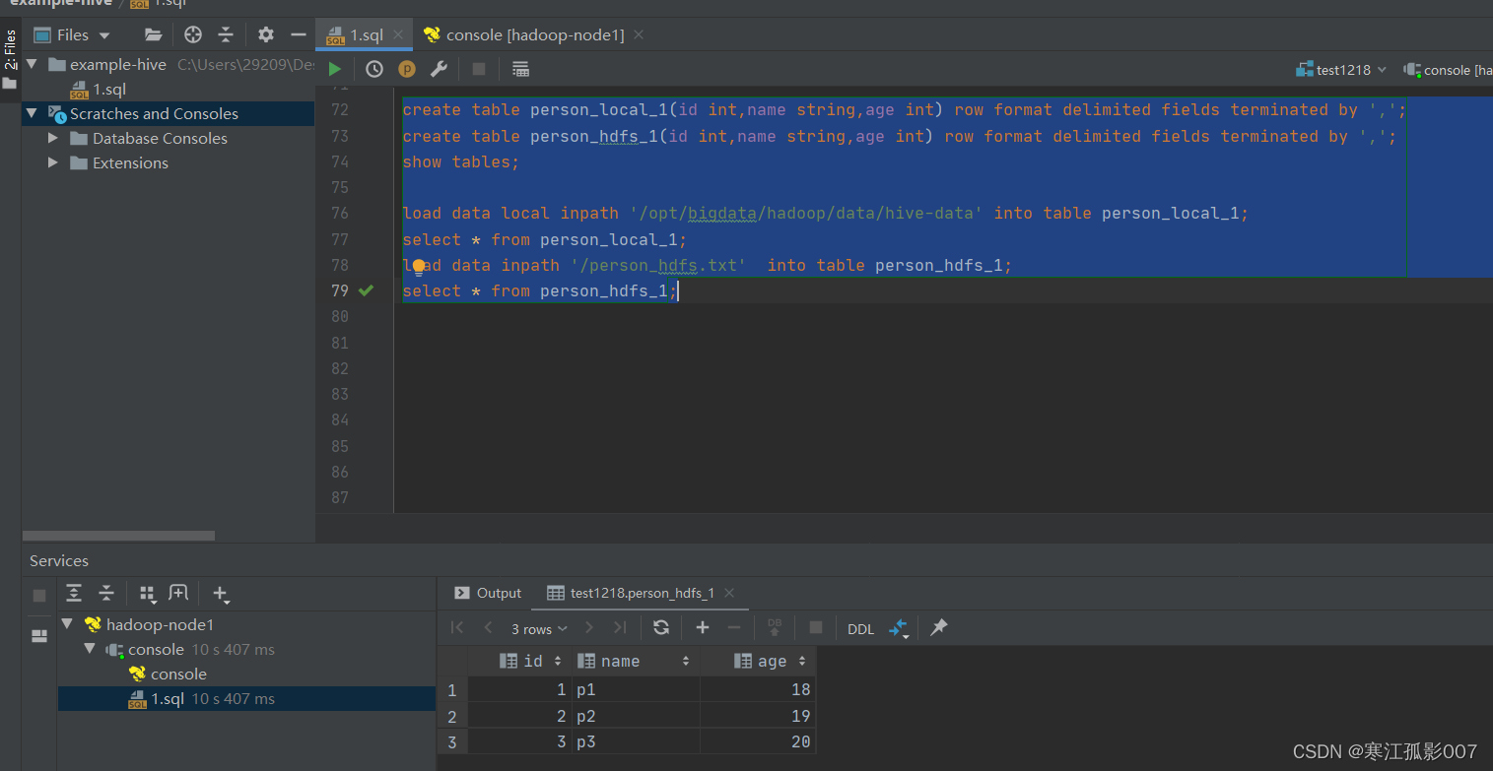Expand the Extensions folder
The height and width of the screenshot is (771, 1493).
[53, 162]
